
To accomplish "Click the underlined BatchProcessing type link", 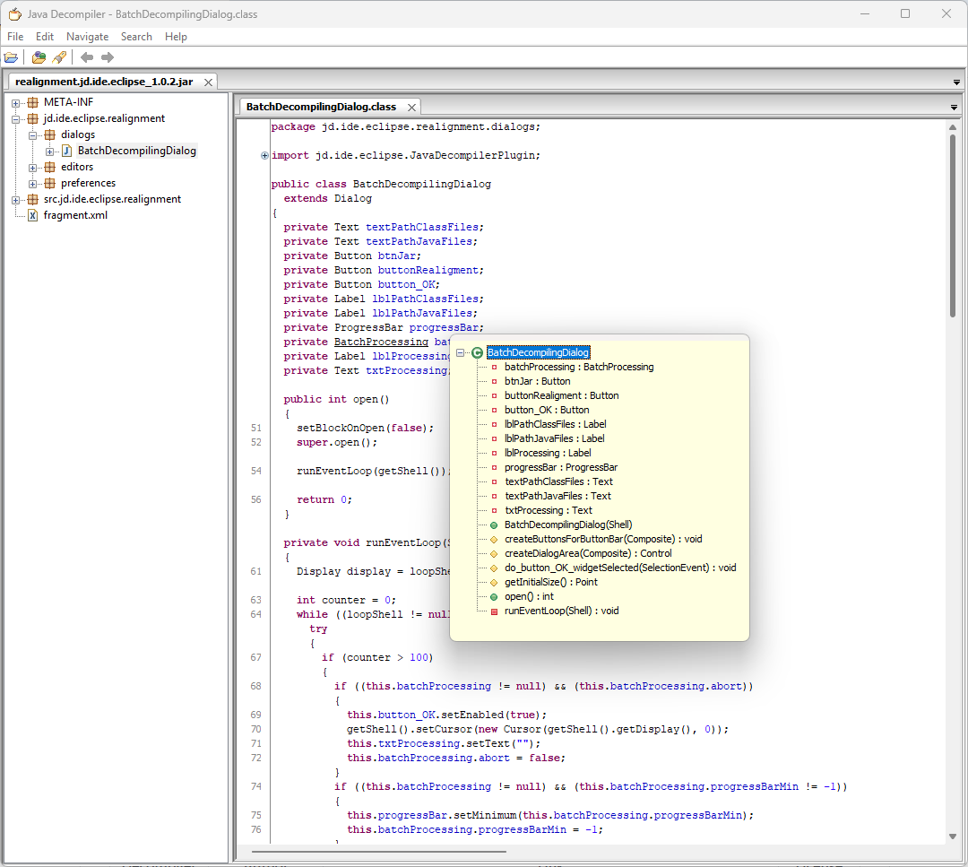I will [x=381, y=342].
